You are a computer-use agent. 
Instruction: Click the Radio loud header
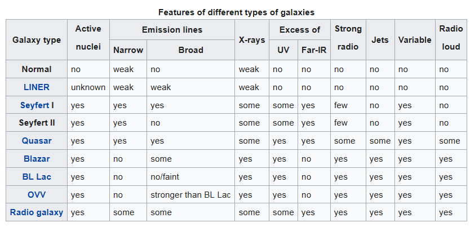pos(451,38)
